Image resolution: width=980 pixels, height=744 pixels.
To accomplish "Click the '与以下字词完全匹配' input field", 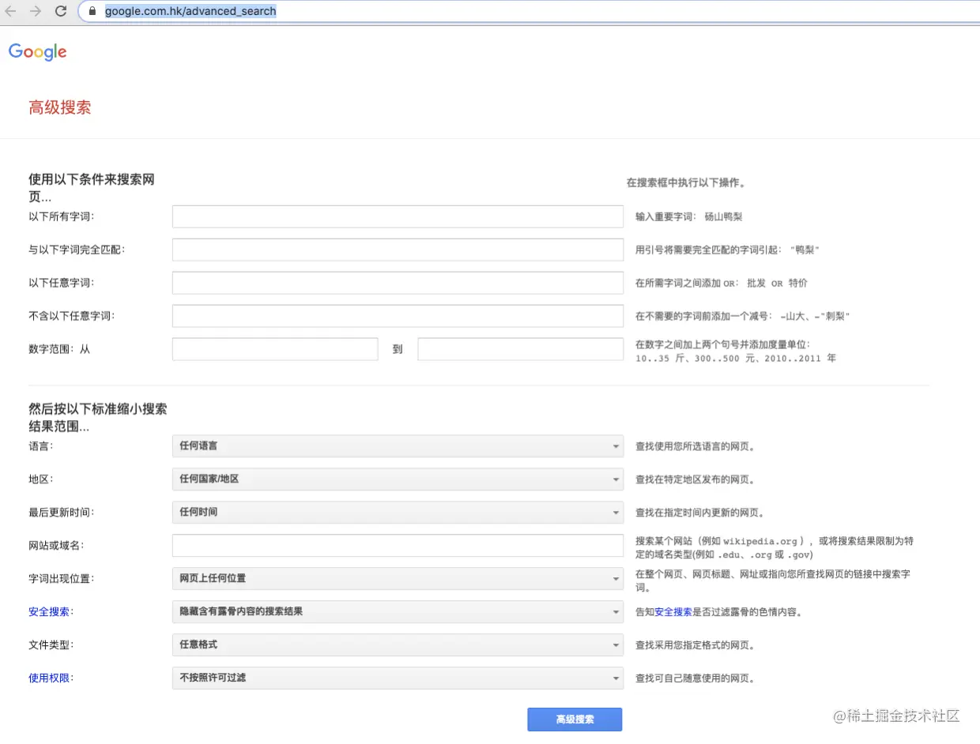I will click(x=398, y=250).
